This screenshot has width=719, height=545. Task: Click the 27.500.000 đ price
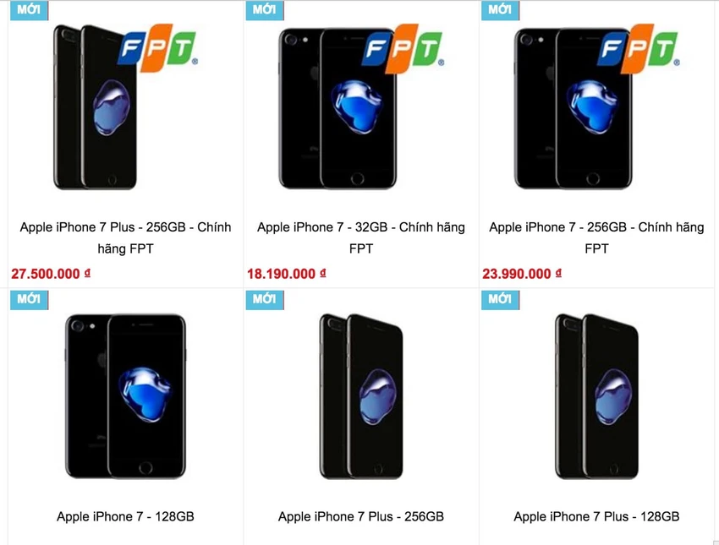point(51,274)
